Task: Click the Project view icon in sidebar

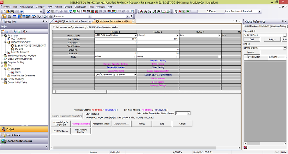Action: (4, 129)
